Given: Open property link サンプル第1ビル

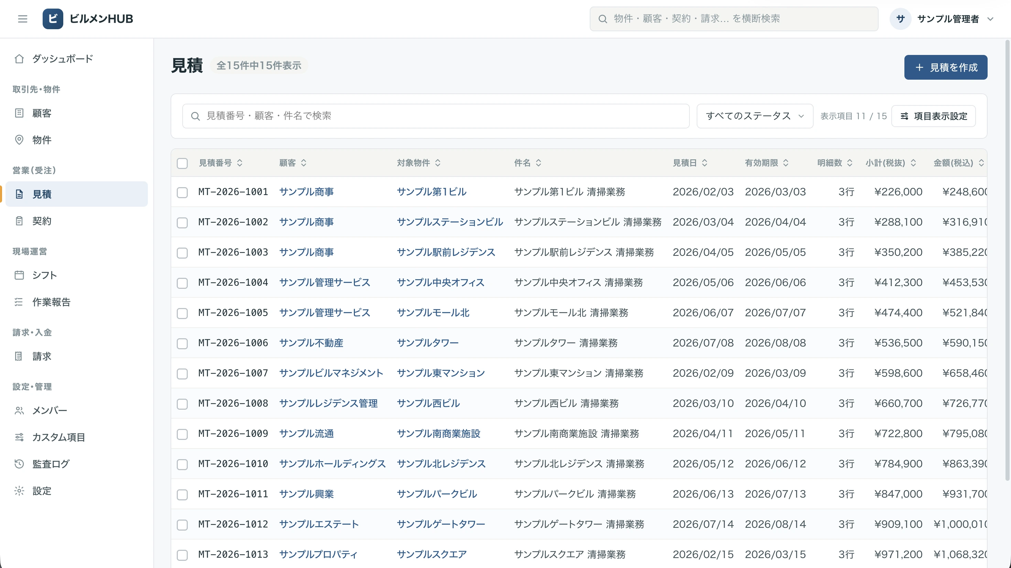Looking at the screenshot, I should tap(431, 192).
